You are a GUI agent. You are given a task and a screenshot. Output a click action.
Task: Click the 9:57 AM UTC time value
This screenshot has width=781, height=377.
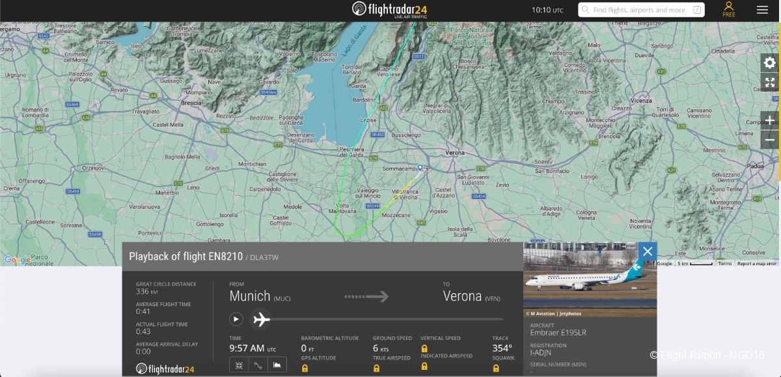tap(253, 348)
